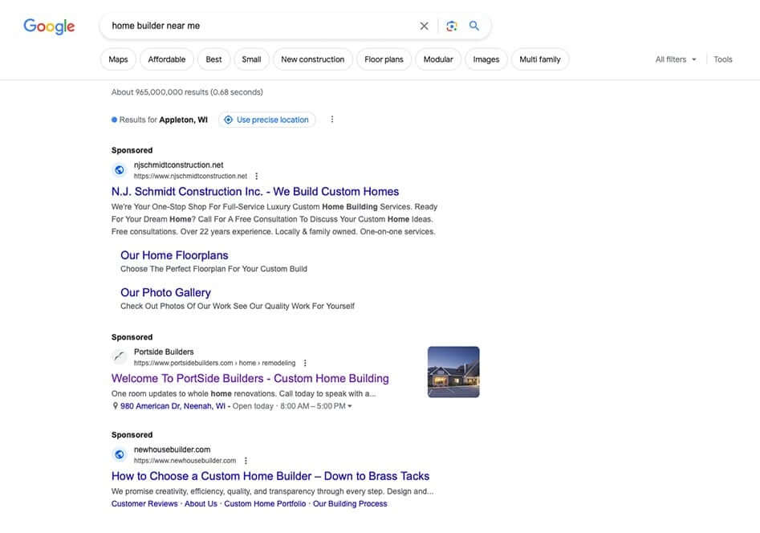Image resolution: width=760 pixels, height=533 pixels.
Task: Select the Maps filter chip
Action: pos(118,59)
